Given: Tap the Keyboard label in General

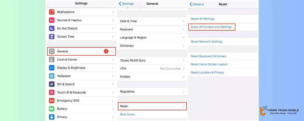Looking at the screenshot, I should [x=126, y=29].
